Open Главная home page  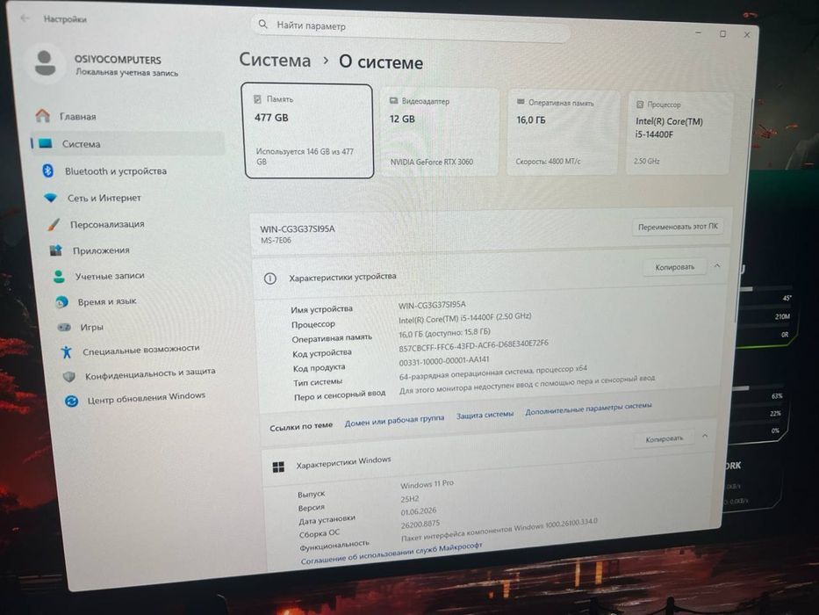[x=77, y=117]
